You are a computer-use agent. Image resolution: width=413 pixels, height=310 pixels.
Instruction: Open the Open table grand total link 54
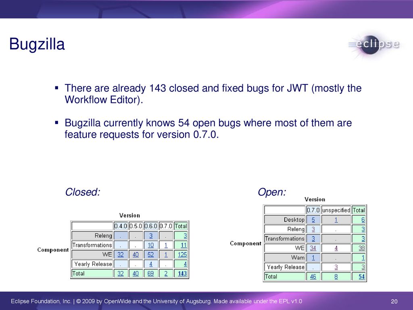coord(362,277)
